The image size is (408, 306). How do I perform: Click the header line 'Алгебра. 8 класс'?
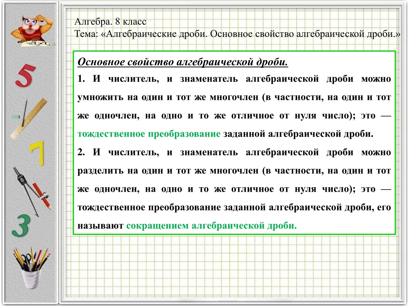click(110, 22)
